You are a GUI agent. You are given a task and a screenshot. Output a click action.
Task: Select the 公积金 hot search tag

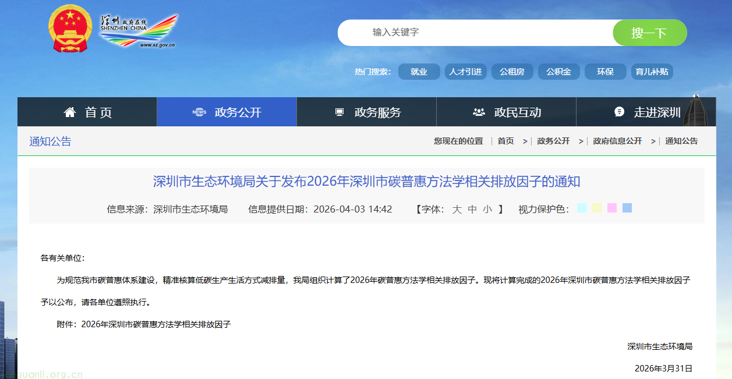[558, 72]
